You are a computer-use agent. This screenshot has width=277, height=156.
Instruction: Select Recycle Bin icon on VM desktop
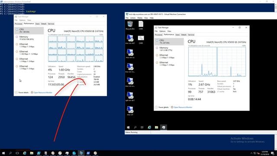tap(130, 25)
